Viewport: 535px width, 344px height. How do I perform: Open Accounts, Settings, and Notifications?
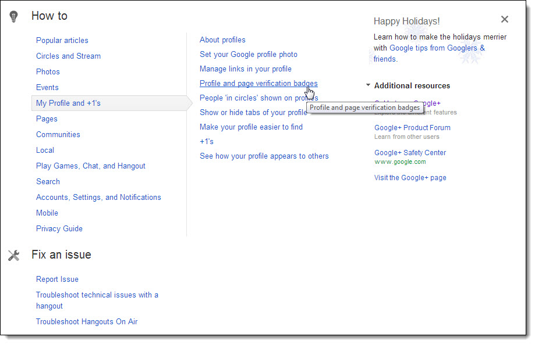[98, 197]
